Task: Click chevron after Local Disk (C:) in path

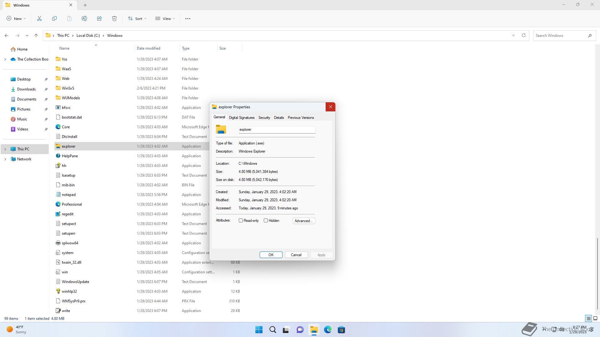Action: pyautogui.click(x=103, y=36)
